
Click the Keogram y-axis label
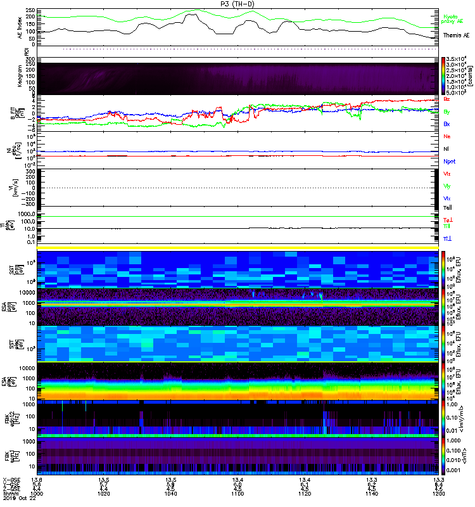(20, 76)
